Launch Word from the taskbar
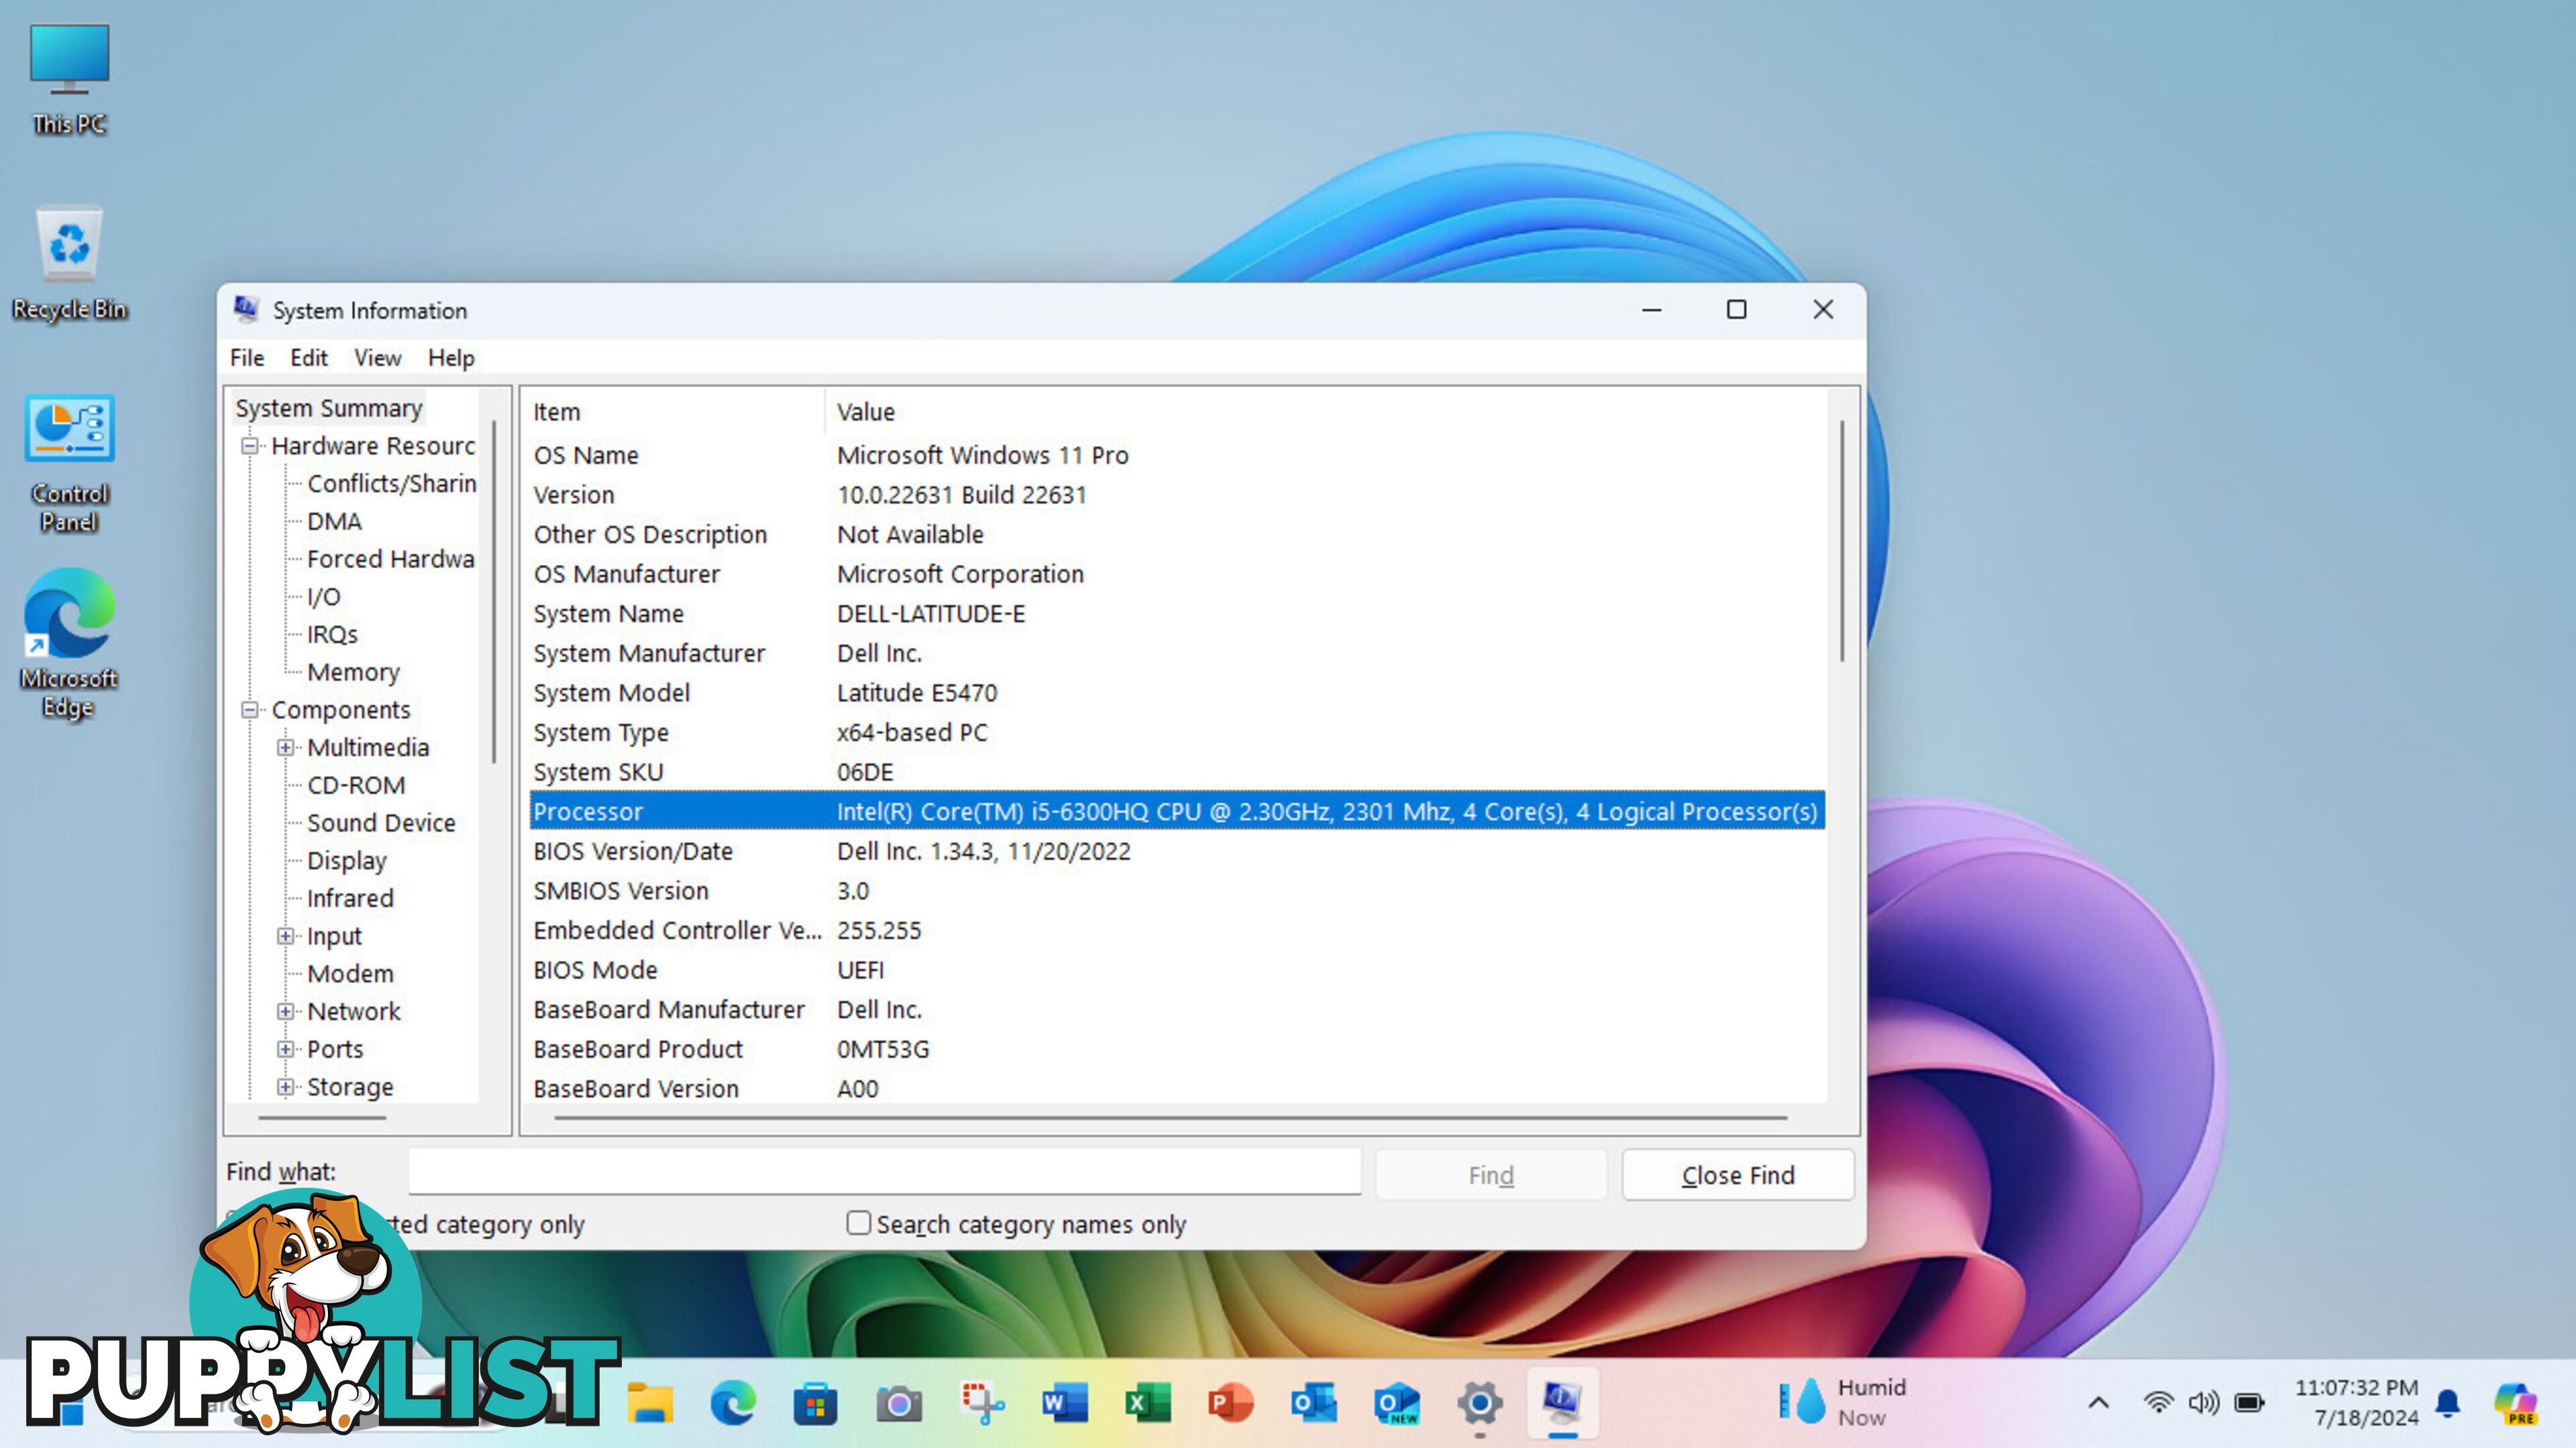This screenshot has width=2576, height=1448. [1065, 1404]
